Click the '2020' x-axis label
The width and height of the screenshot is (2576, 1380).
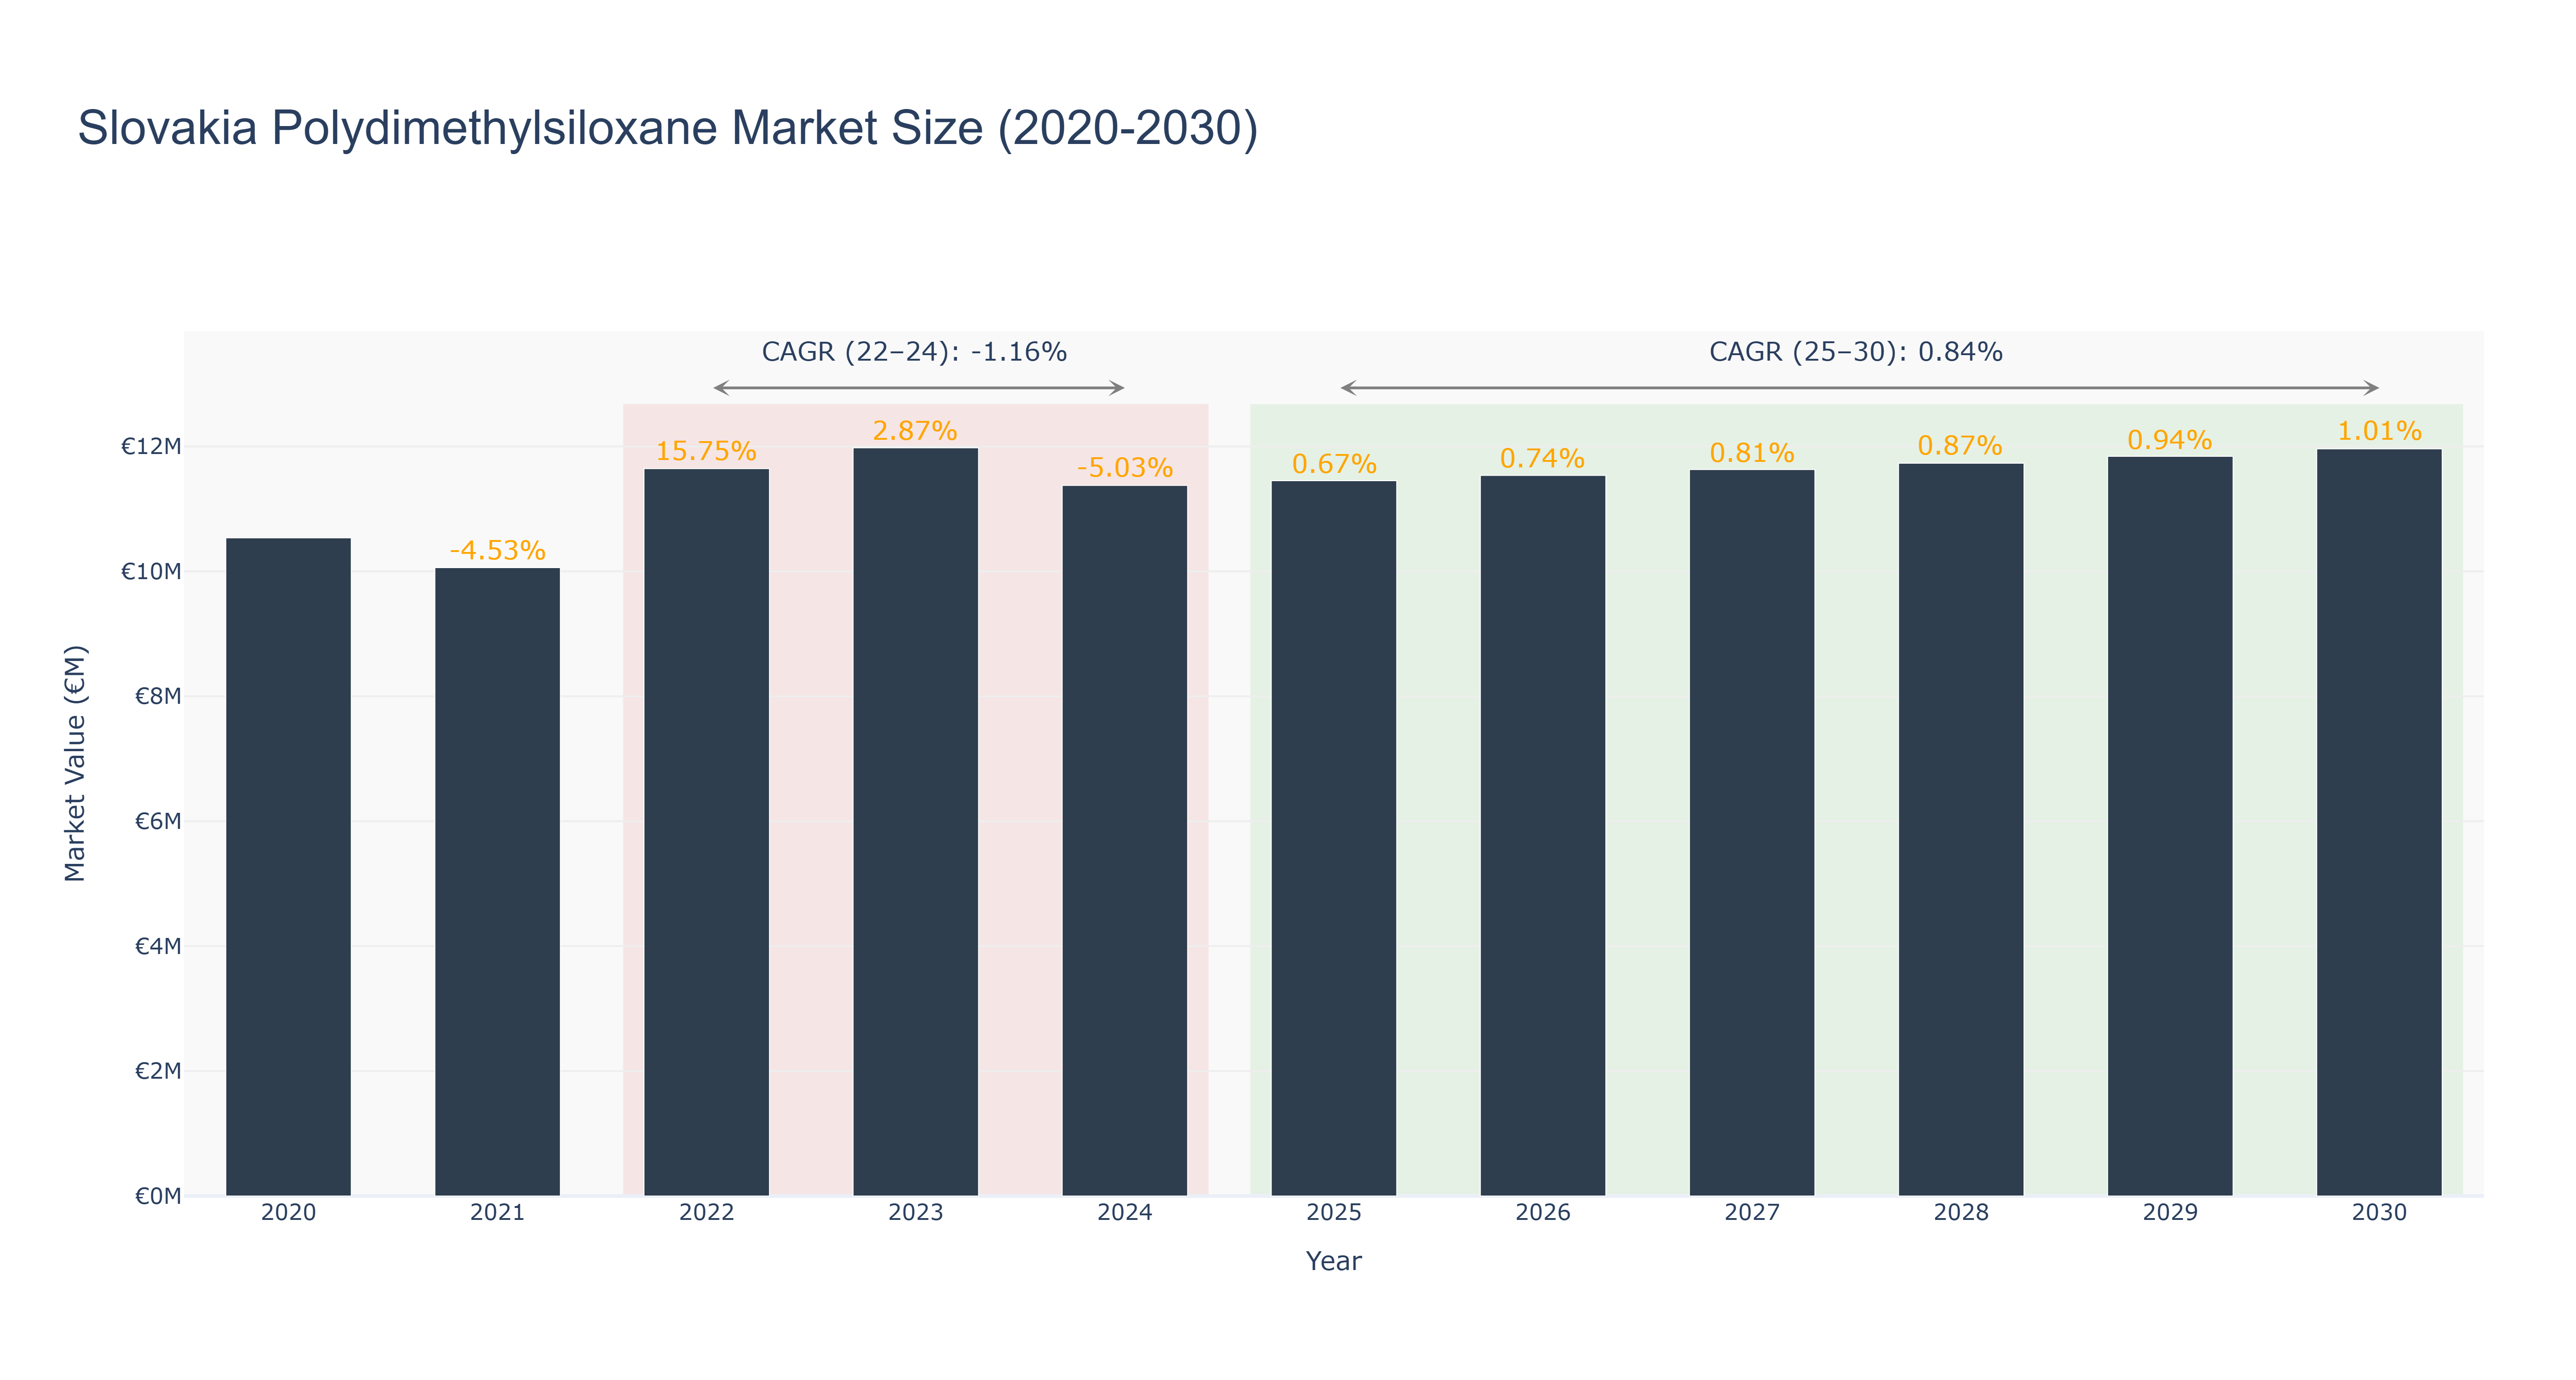pyautogui.click(x=288, y=1213)
